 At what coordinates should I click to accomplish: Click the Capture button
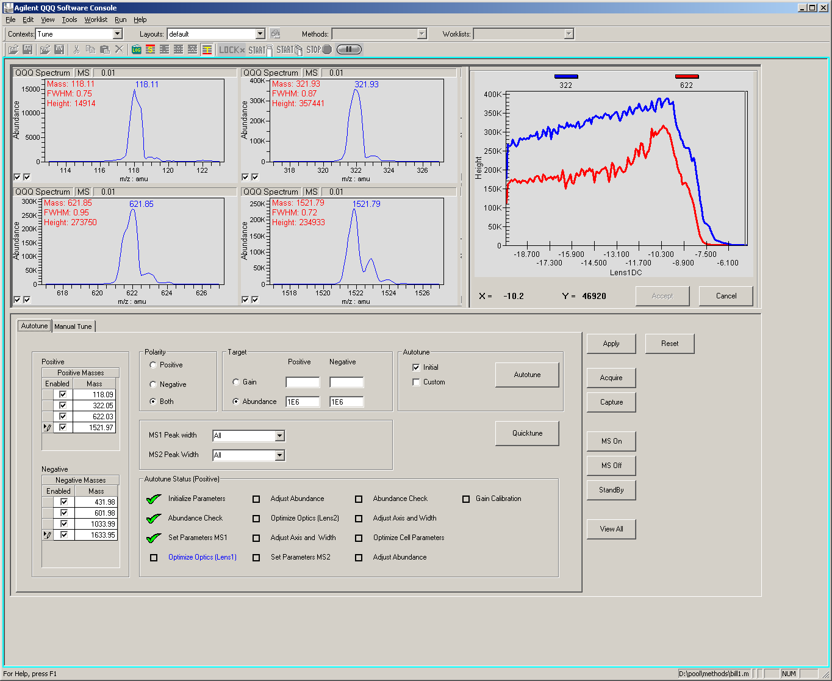(611, 402)
